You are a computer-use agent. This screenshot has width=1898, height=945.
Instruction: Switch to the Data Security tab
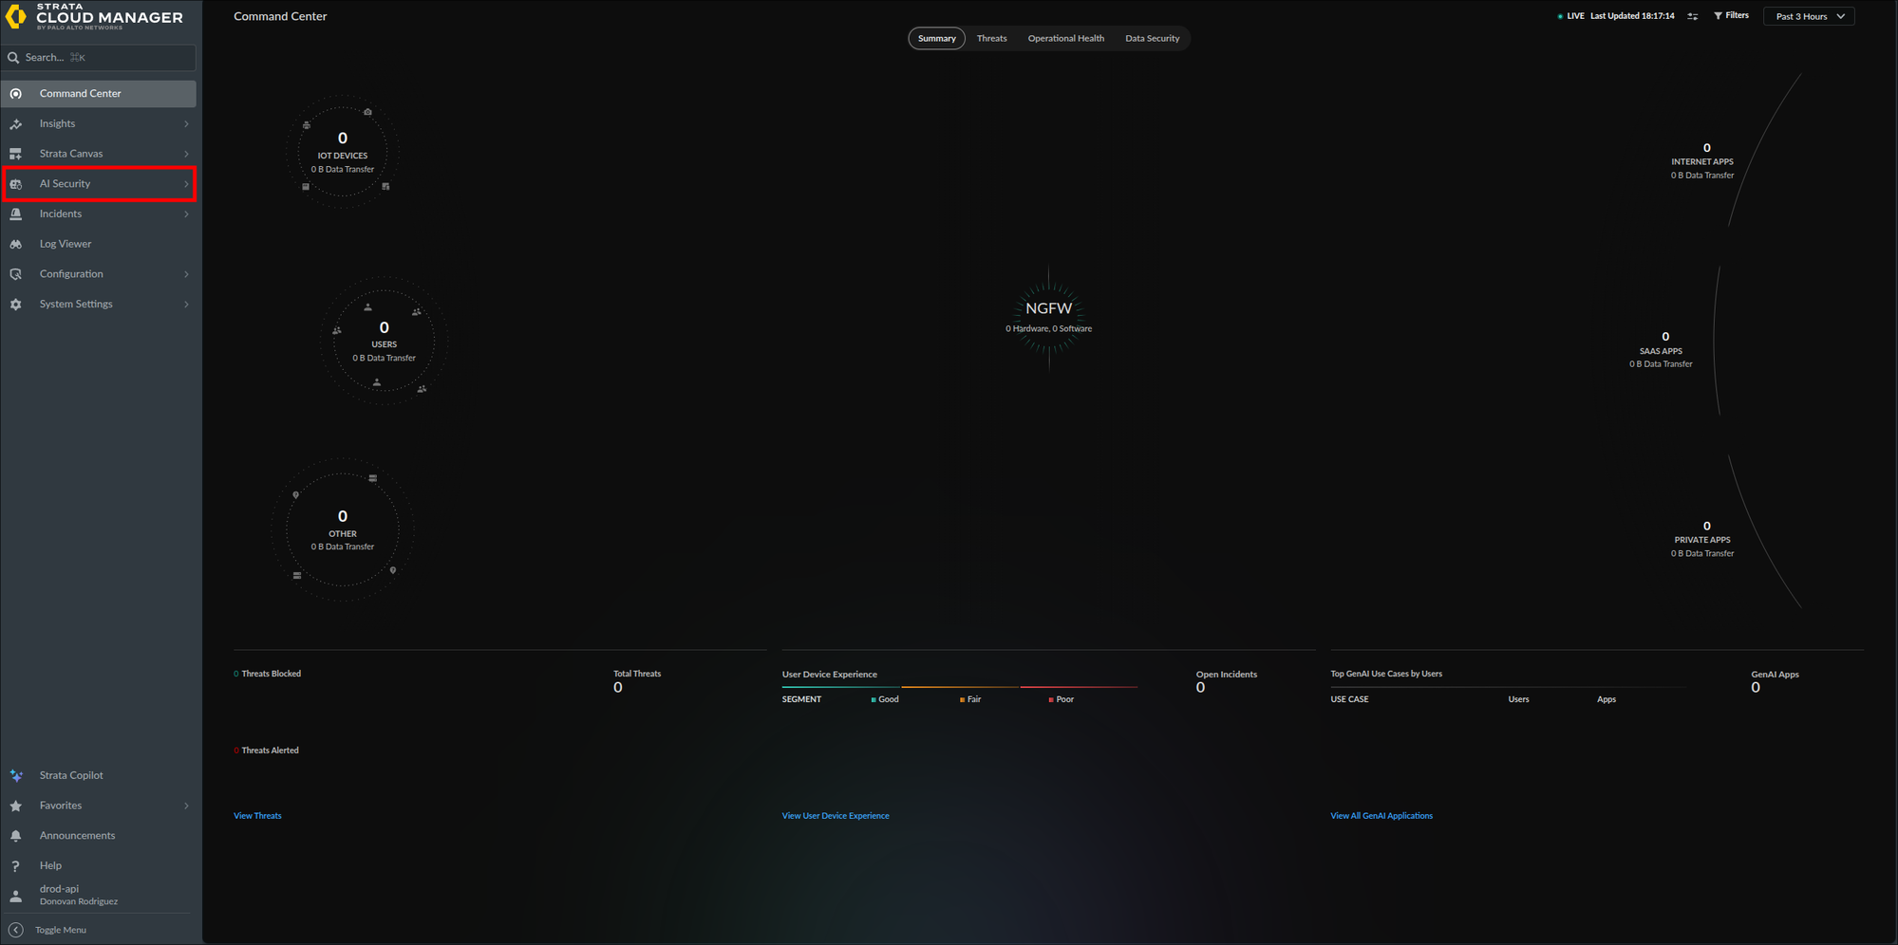tap(1152, 38)
